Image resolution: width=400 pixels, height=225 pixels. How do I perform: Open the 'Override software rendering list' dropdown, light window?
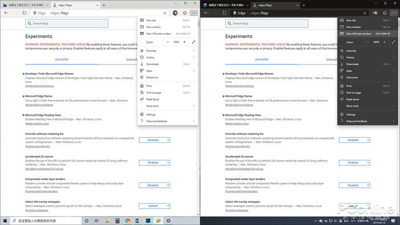click(155, 140)
